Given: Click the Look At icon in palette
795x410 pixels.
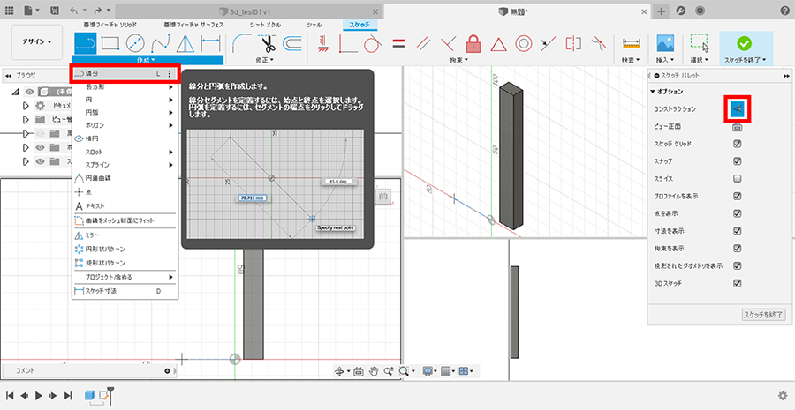Looking at the screenshot, I should tap(738, 127).
